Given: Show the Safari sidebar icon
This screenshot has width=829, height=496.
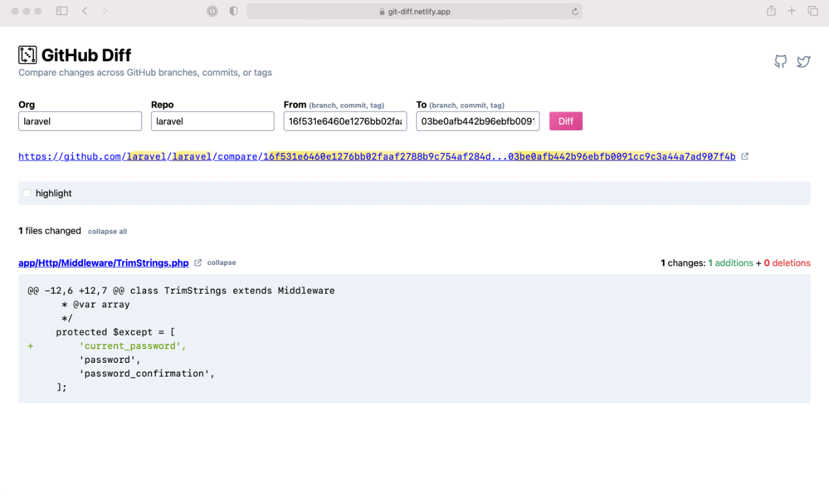Looking at the screenshot, I should coord(61,10).
